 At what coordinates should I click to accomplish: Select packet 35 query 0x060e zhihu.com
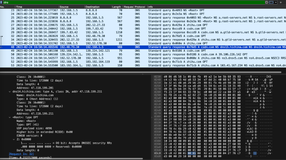pos(143,43)
